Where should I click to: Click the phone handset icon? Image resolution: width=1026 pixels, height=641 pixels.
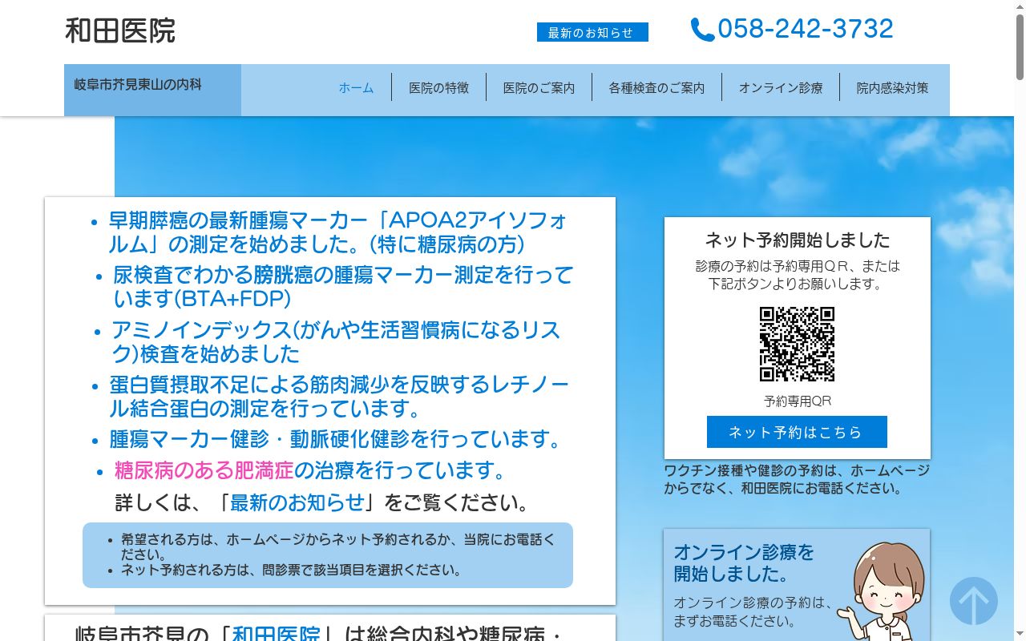[702, 30]
